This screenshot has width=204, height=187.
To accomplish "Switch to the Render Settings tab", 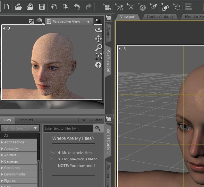I will click(193, 17).
